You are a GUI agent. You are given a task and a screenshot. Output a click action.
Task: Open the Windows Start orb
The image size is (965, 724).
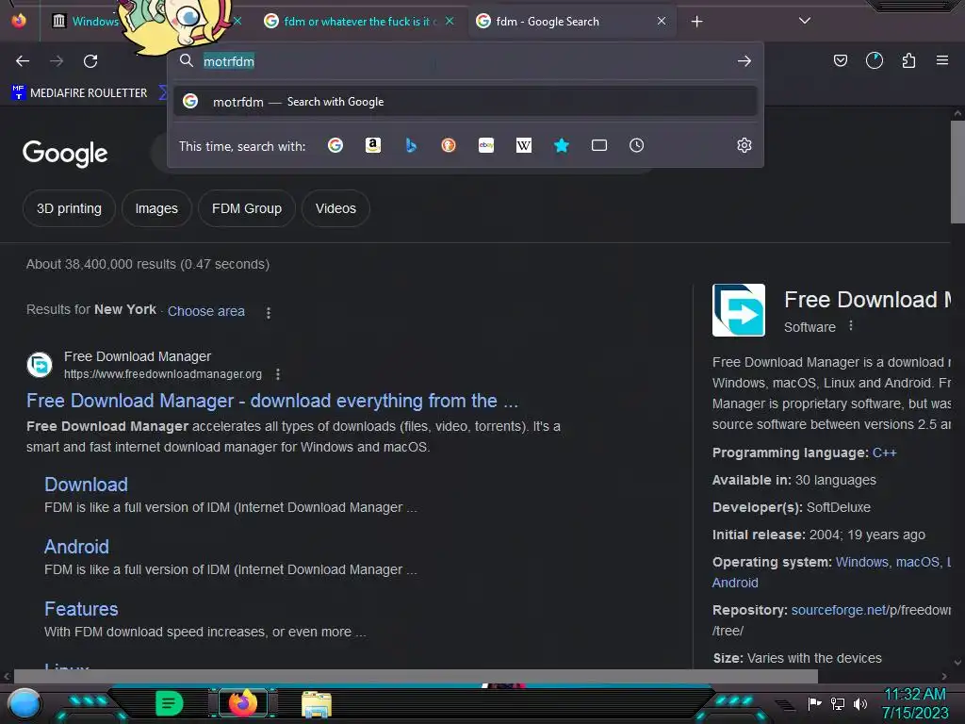[x=25, y=703]
